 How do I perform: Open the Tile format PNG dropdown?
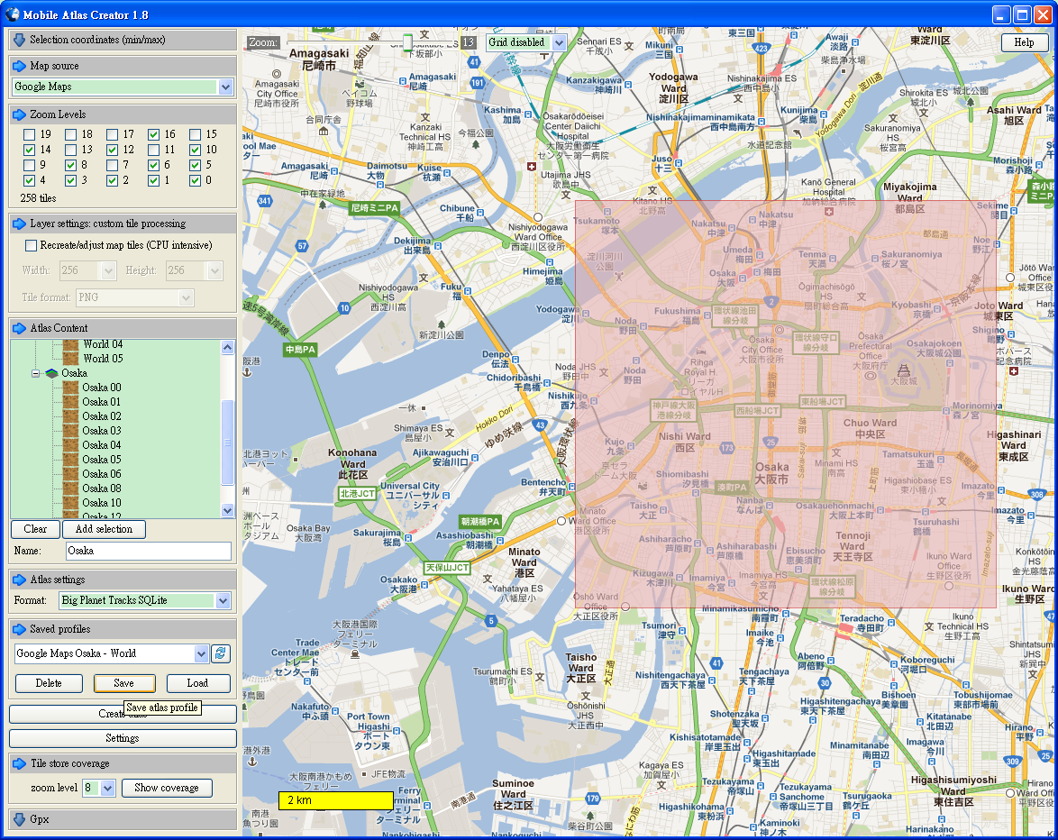[187, 297]
